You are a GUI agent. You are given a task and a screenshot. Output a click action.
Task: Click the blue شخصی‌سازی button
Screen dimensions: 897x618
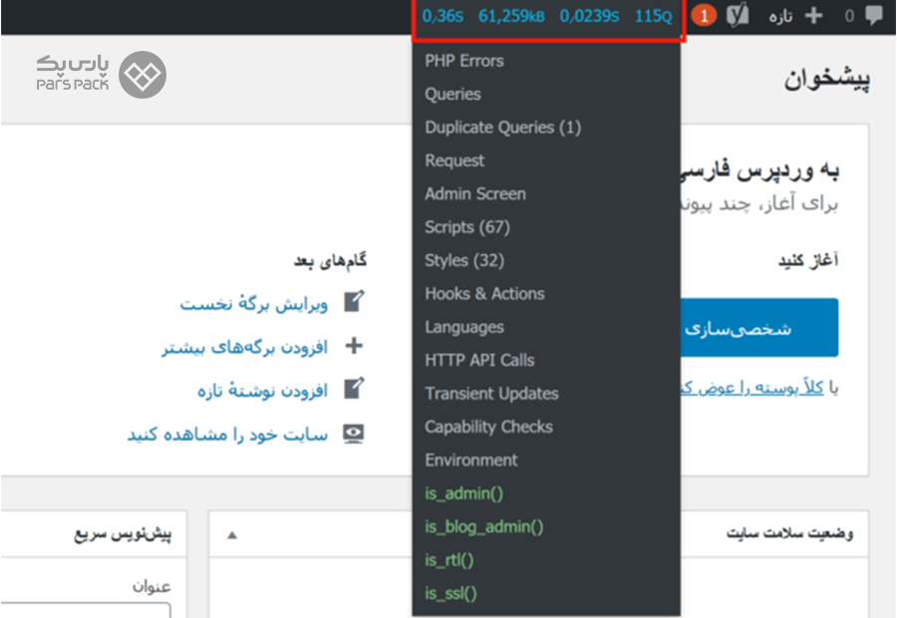click(x=759, y=328)
